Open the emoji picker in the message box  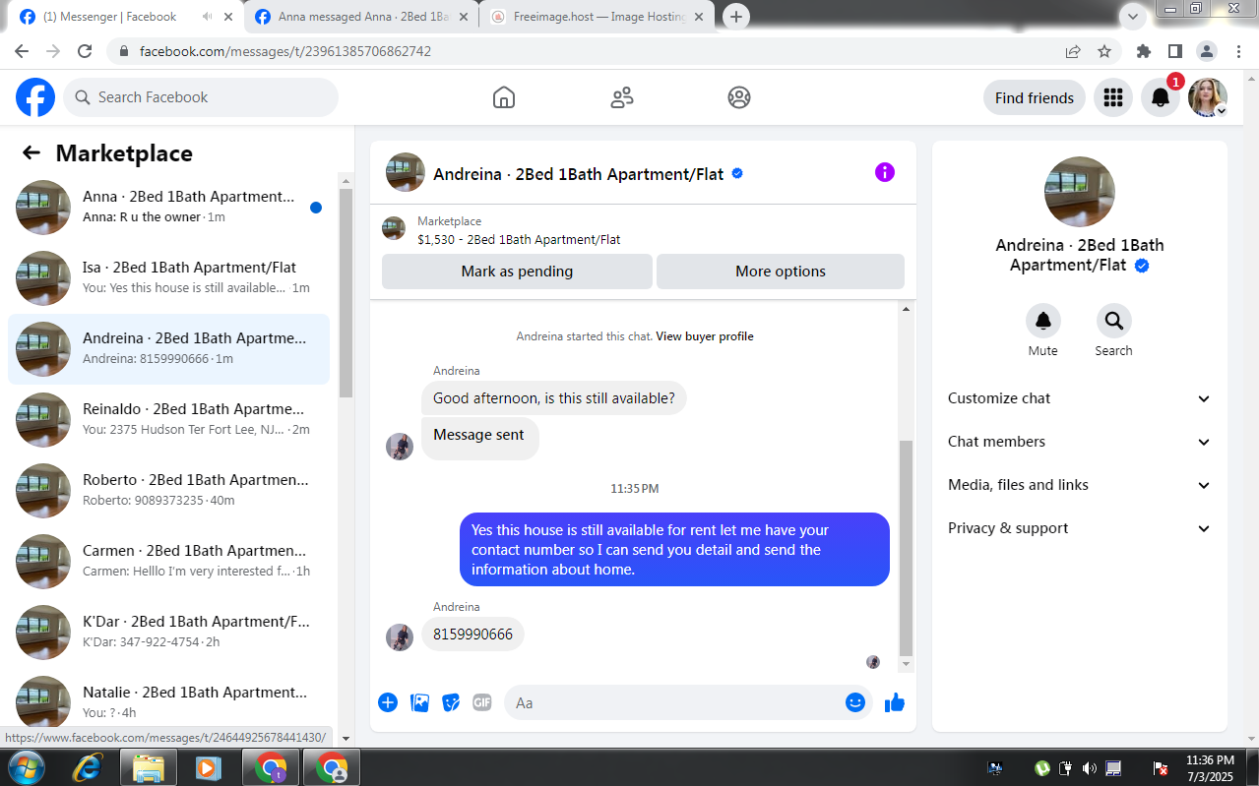pos(855,702)
